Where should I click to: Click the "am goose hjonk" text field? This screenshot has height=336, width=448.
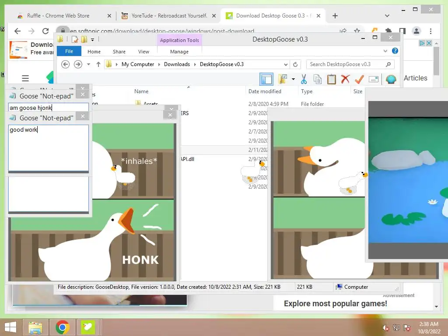coord(49,108)
